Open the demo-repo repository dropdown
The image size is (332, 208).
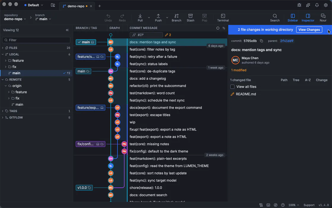15,19
